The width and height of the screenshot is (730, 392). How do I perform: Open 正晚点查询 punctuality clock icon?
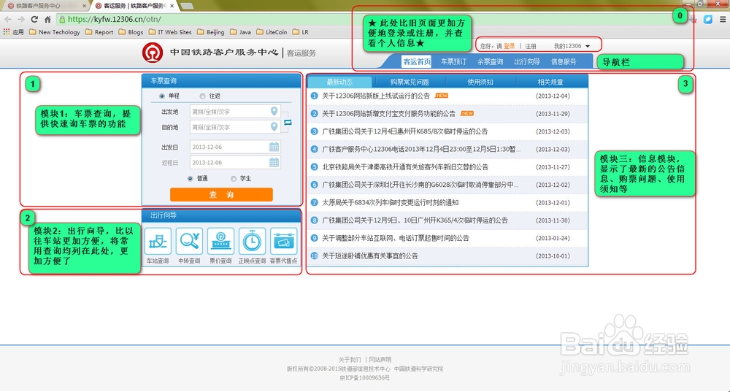[x=252, y=242]
